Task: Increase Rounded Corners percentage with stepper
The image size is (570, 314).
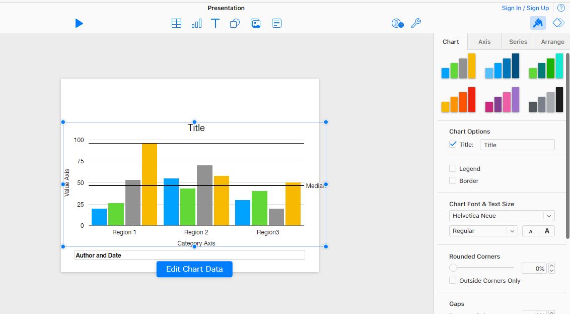Action: pos(551,266)
